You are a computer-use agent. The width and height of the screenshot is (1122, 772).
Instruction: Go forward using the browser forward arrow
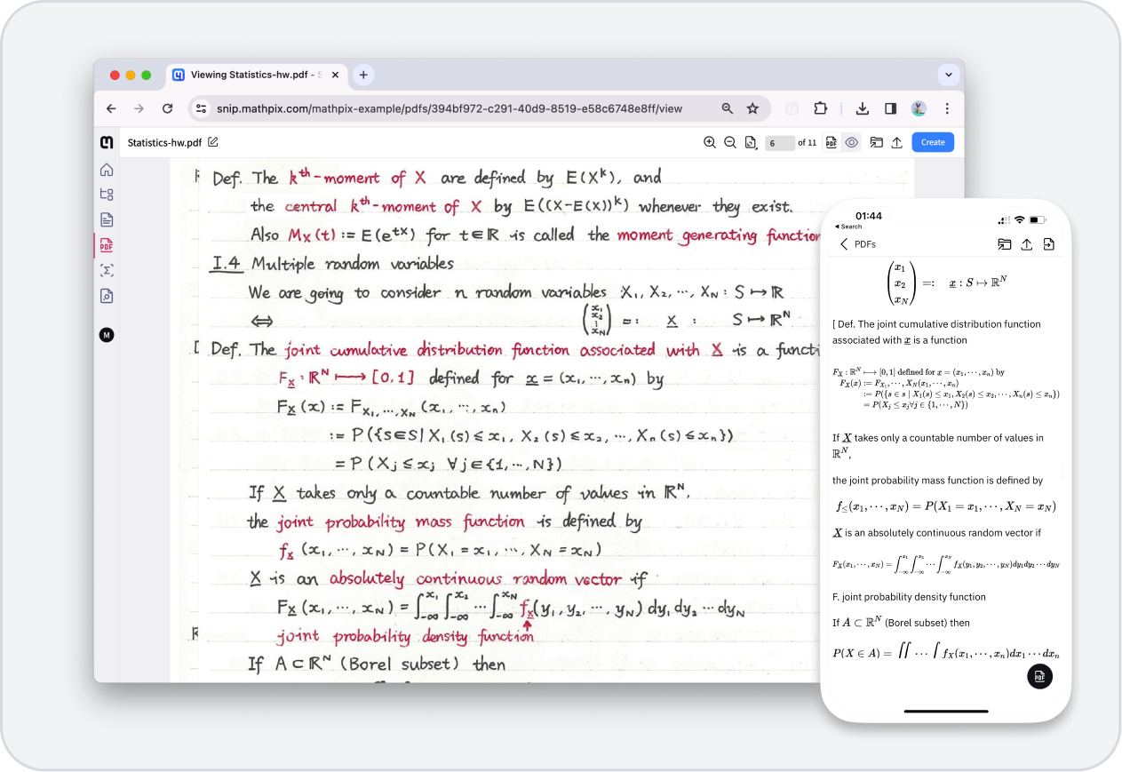[139, 108]
